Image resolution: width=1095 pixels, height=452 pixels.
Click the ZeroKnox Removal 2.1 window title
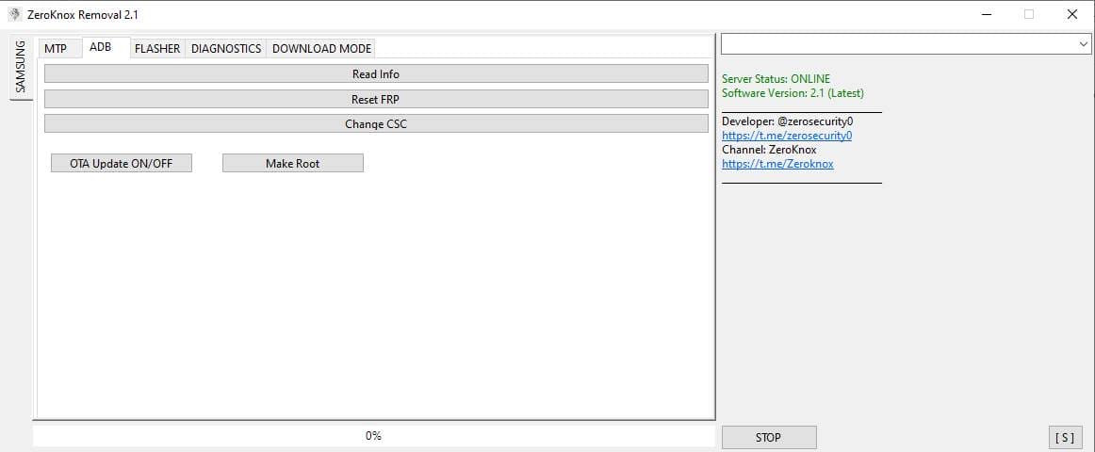(x=82, y=15)
